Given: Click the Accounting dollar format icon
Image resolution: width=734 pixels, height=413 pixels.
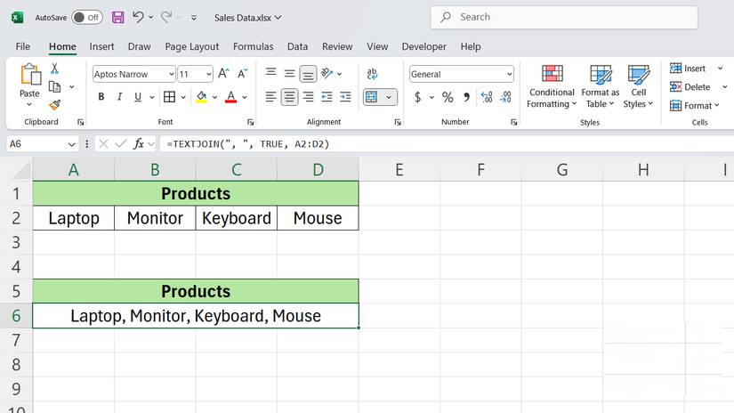Looking at the screenshot, I should 417,97.
